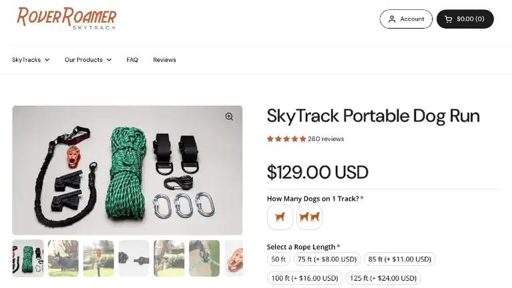Open the Account page
The image size is (512, 288).
coord(406,19)
